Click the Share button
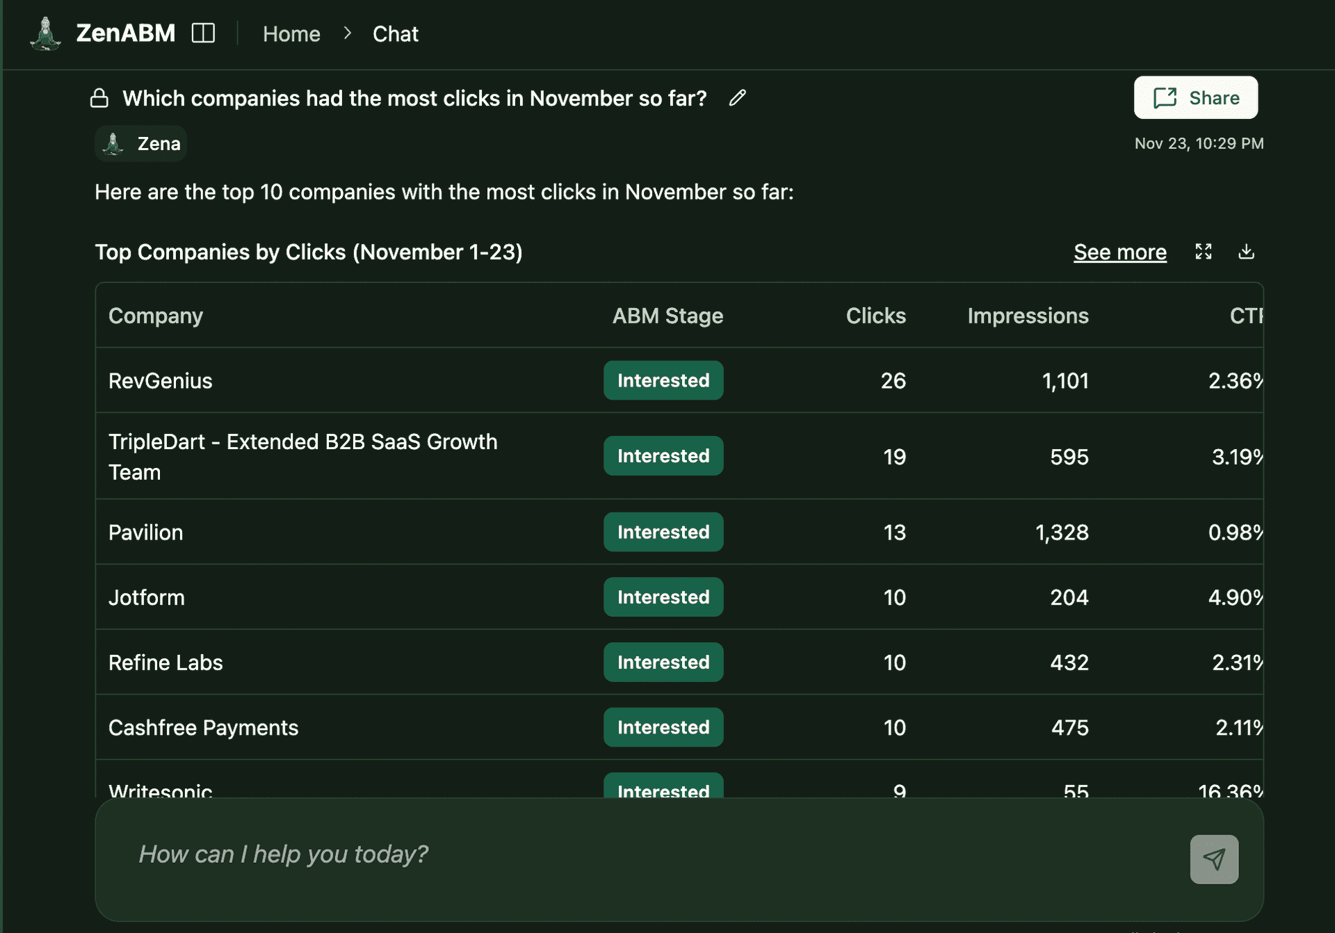The height and width of the screenshot is (933, 1335). 1195,98
